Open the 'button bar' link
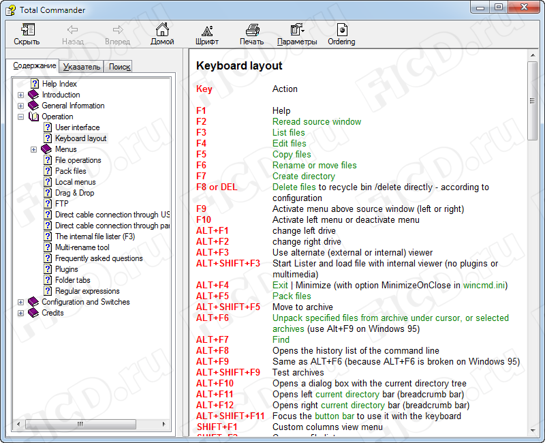The width and height of the screenshot is (545, 443). (334, 416)
